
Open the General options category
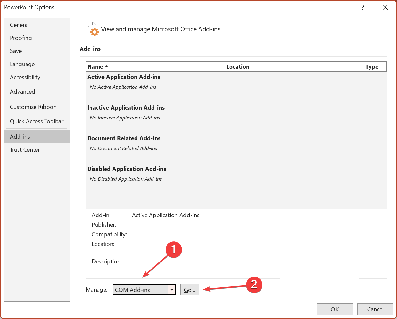pyautogui.click(x=37, y=25)
